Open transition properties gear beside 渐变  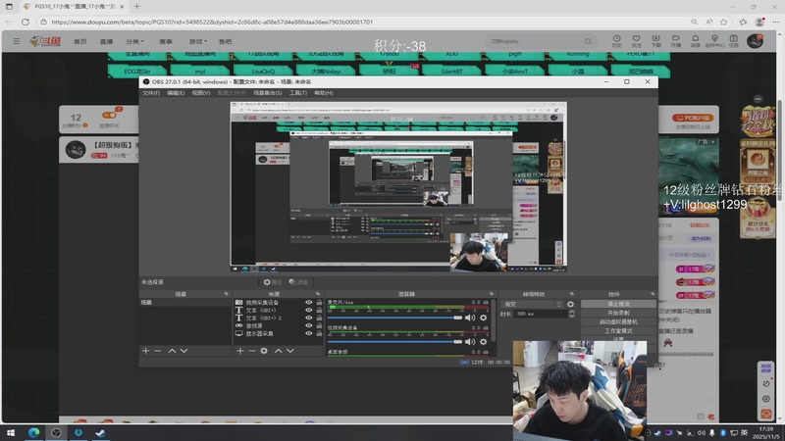point(570,304)
